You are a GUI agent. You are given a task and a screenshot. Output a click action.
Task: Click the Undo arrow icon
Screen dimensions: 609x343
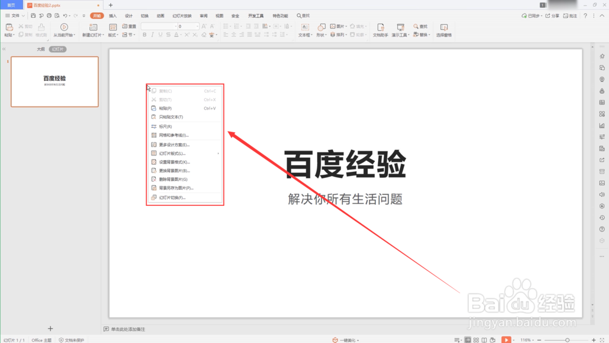tap(65, 16)
